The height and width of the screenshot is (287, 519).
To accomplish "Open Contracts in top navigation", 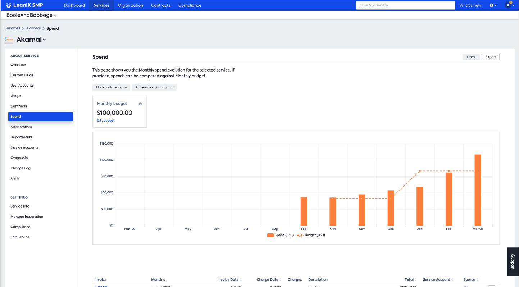I will (x=161, y=5).
